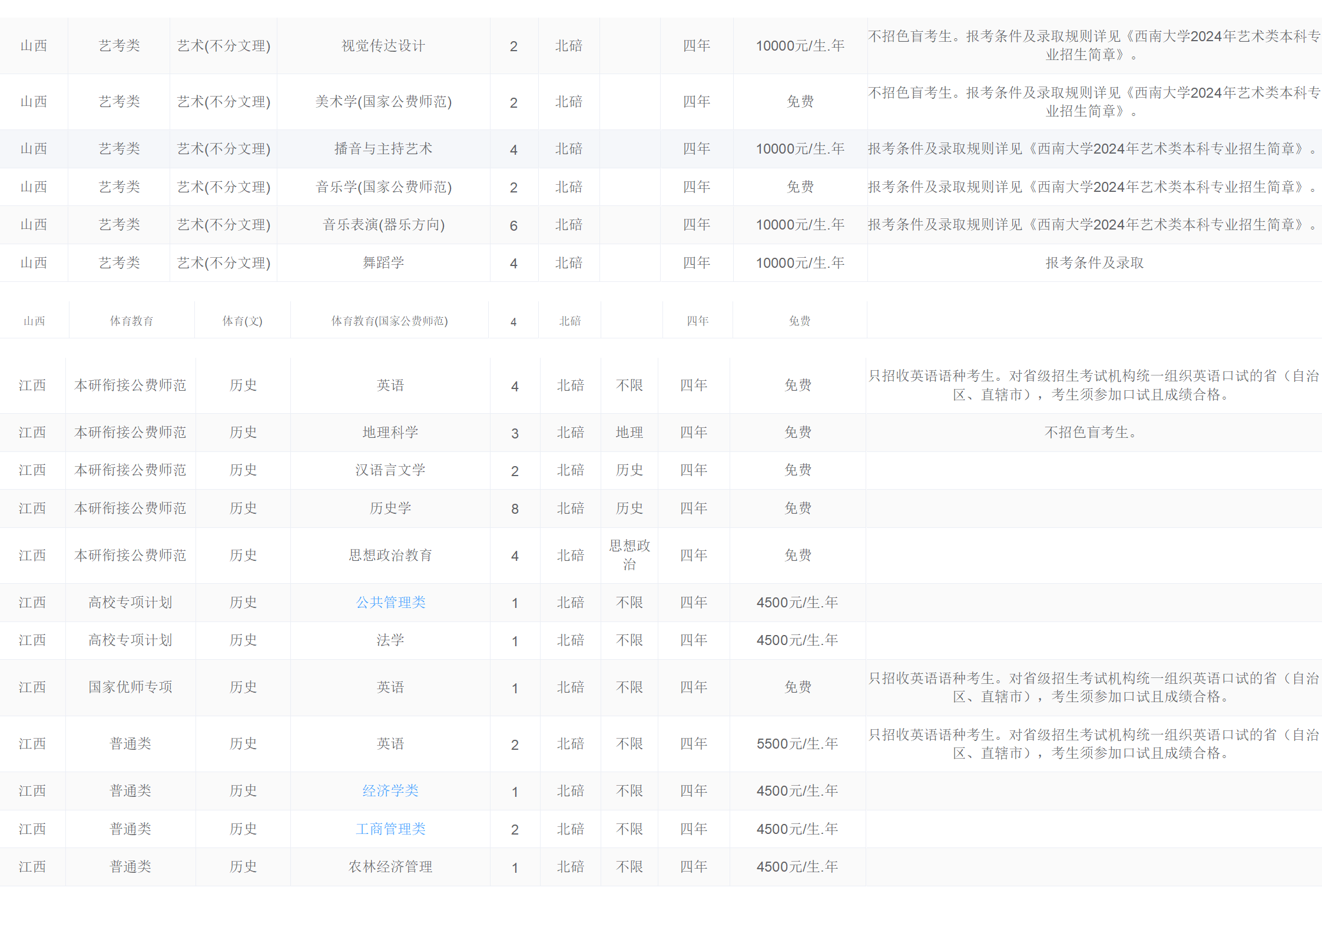Image resolution: width=1322 pixels, height=934 pixels.
Task: Click the 音乐表演(器乐方向) cell
Action: click(x=383, y=224)
